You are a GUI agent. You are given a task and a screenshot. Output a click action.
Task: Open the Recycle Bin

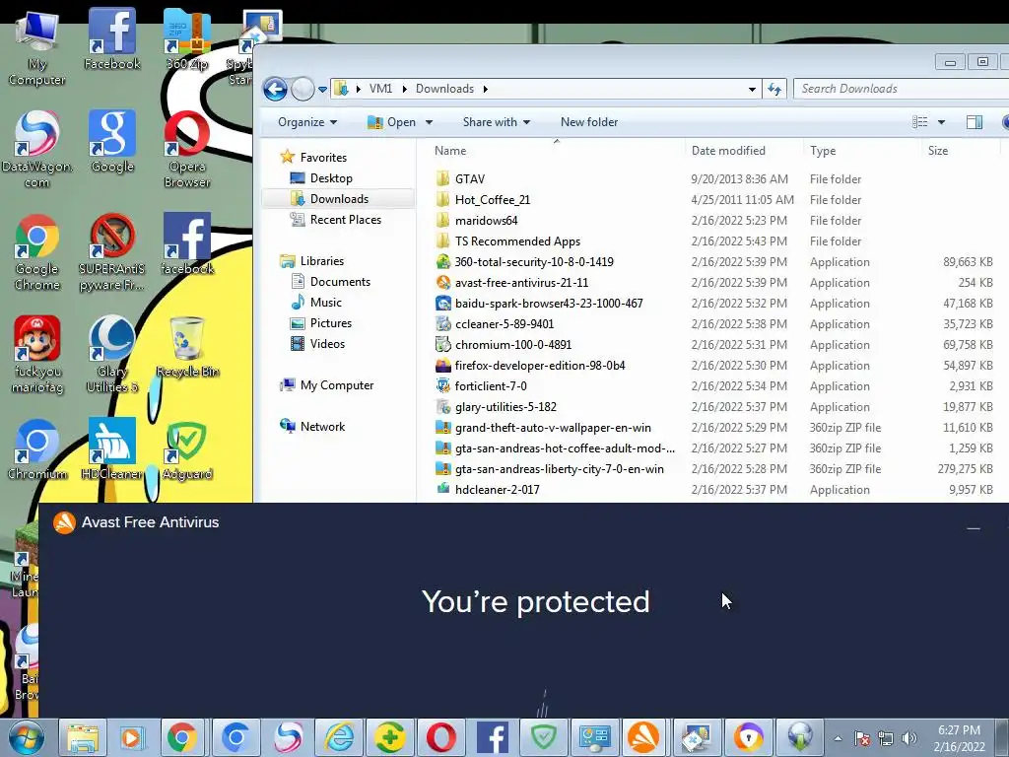coord(187,348)
